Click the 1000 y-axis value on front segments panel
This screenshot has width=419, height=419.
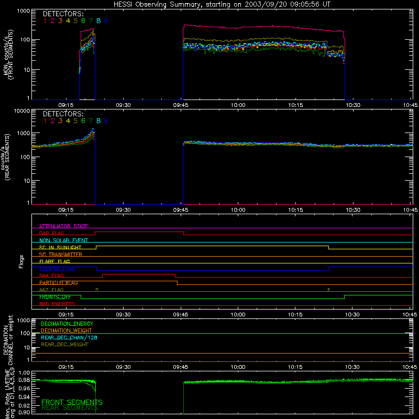(x=24, y=11)
